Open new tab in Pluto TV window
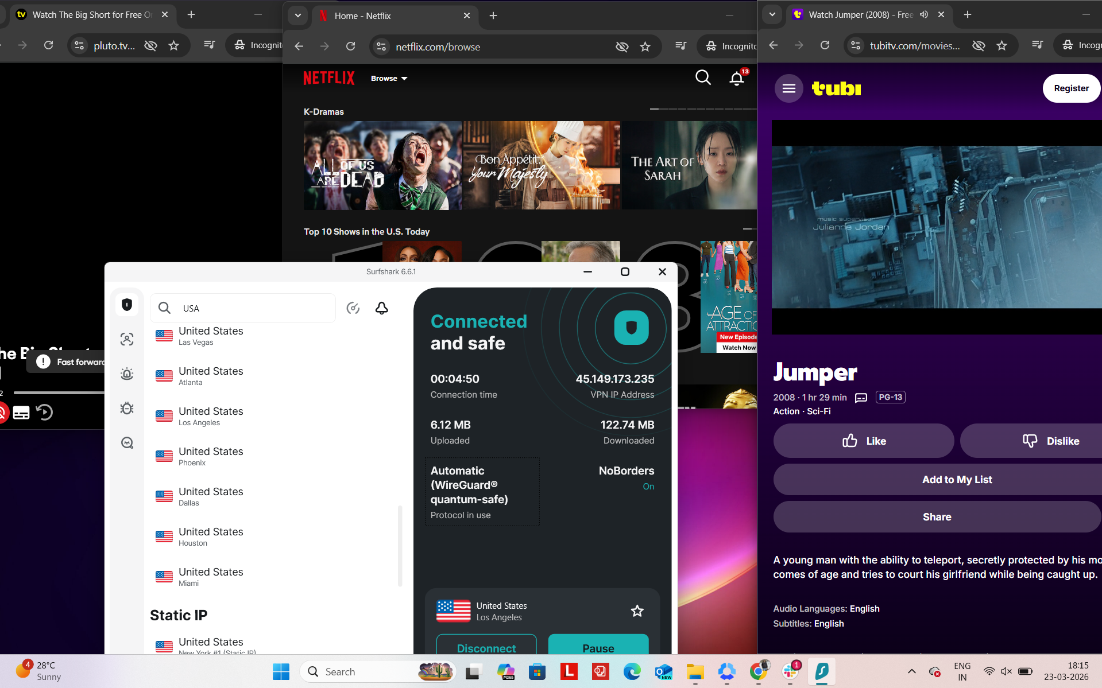Viewport: 1102px width, 688px height. tap(191, 14)
